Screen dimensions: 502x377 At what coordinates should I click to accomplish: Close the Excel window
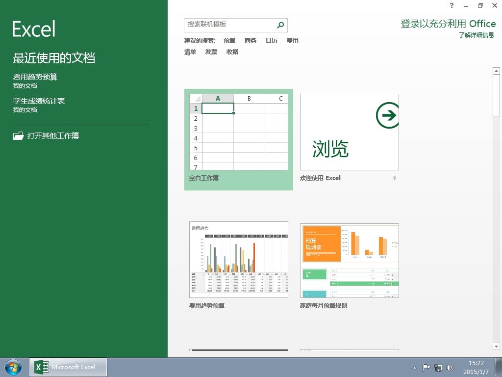495,5
